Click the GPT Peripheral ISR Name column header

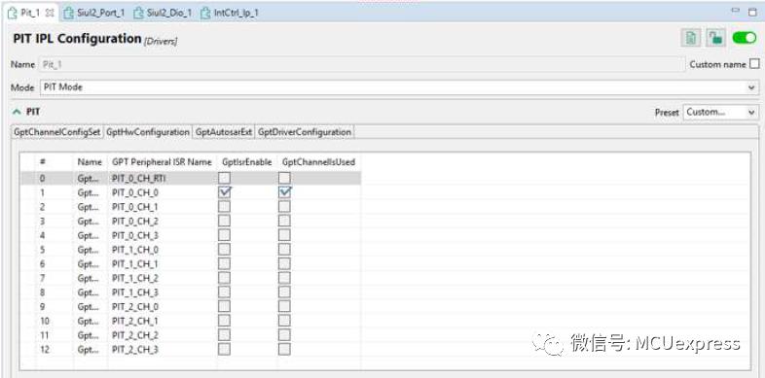click(162, 162)
